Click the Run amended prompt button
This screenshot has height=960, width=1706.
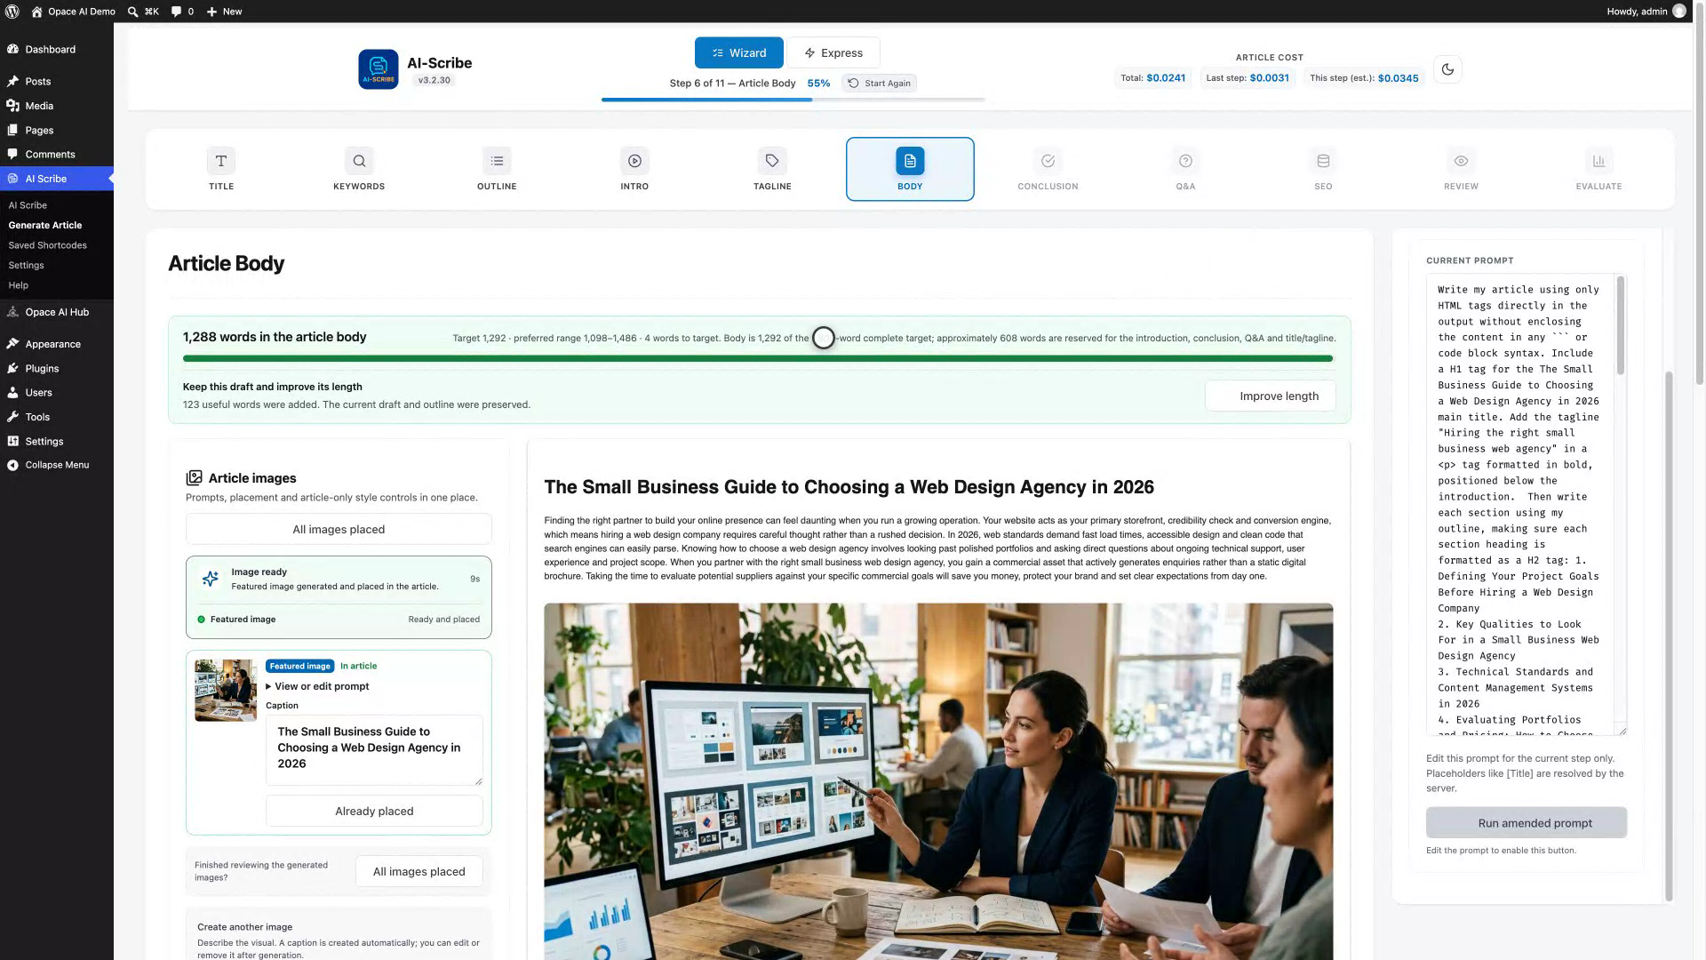[x=1527, y=823]
